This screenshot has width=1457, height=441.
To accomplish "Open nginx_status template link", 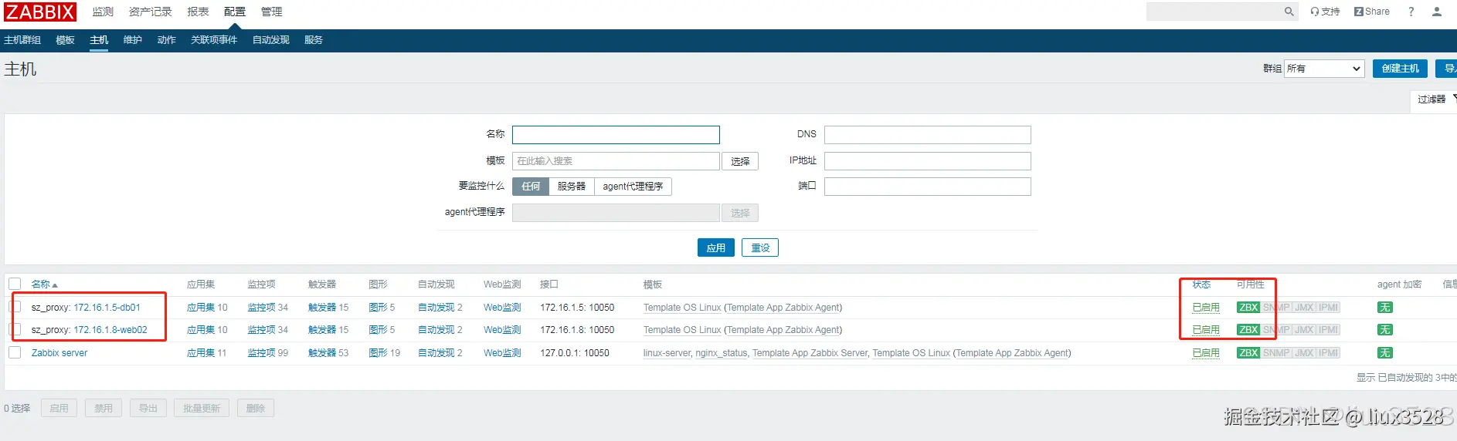I will [722, 352].
